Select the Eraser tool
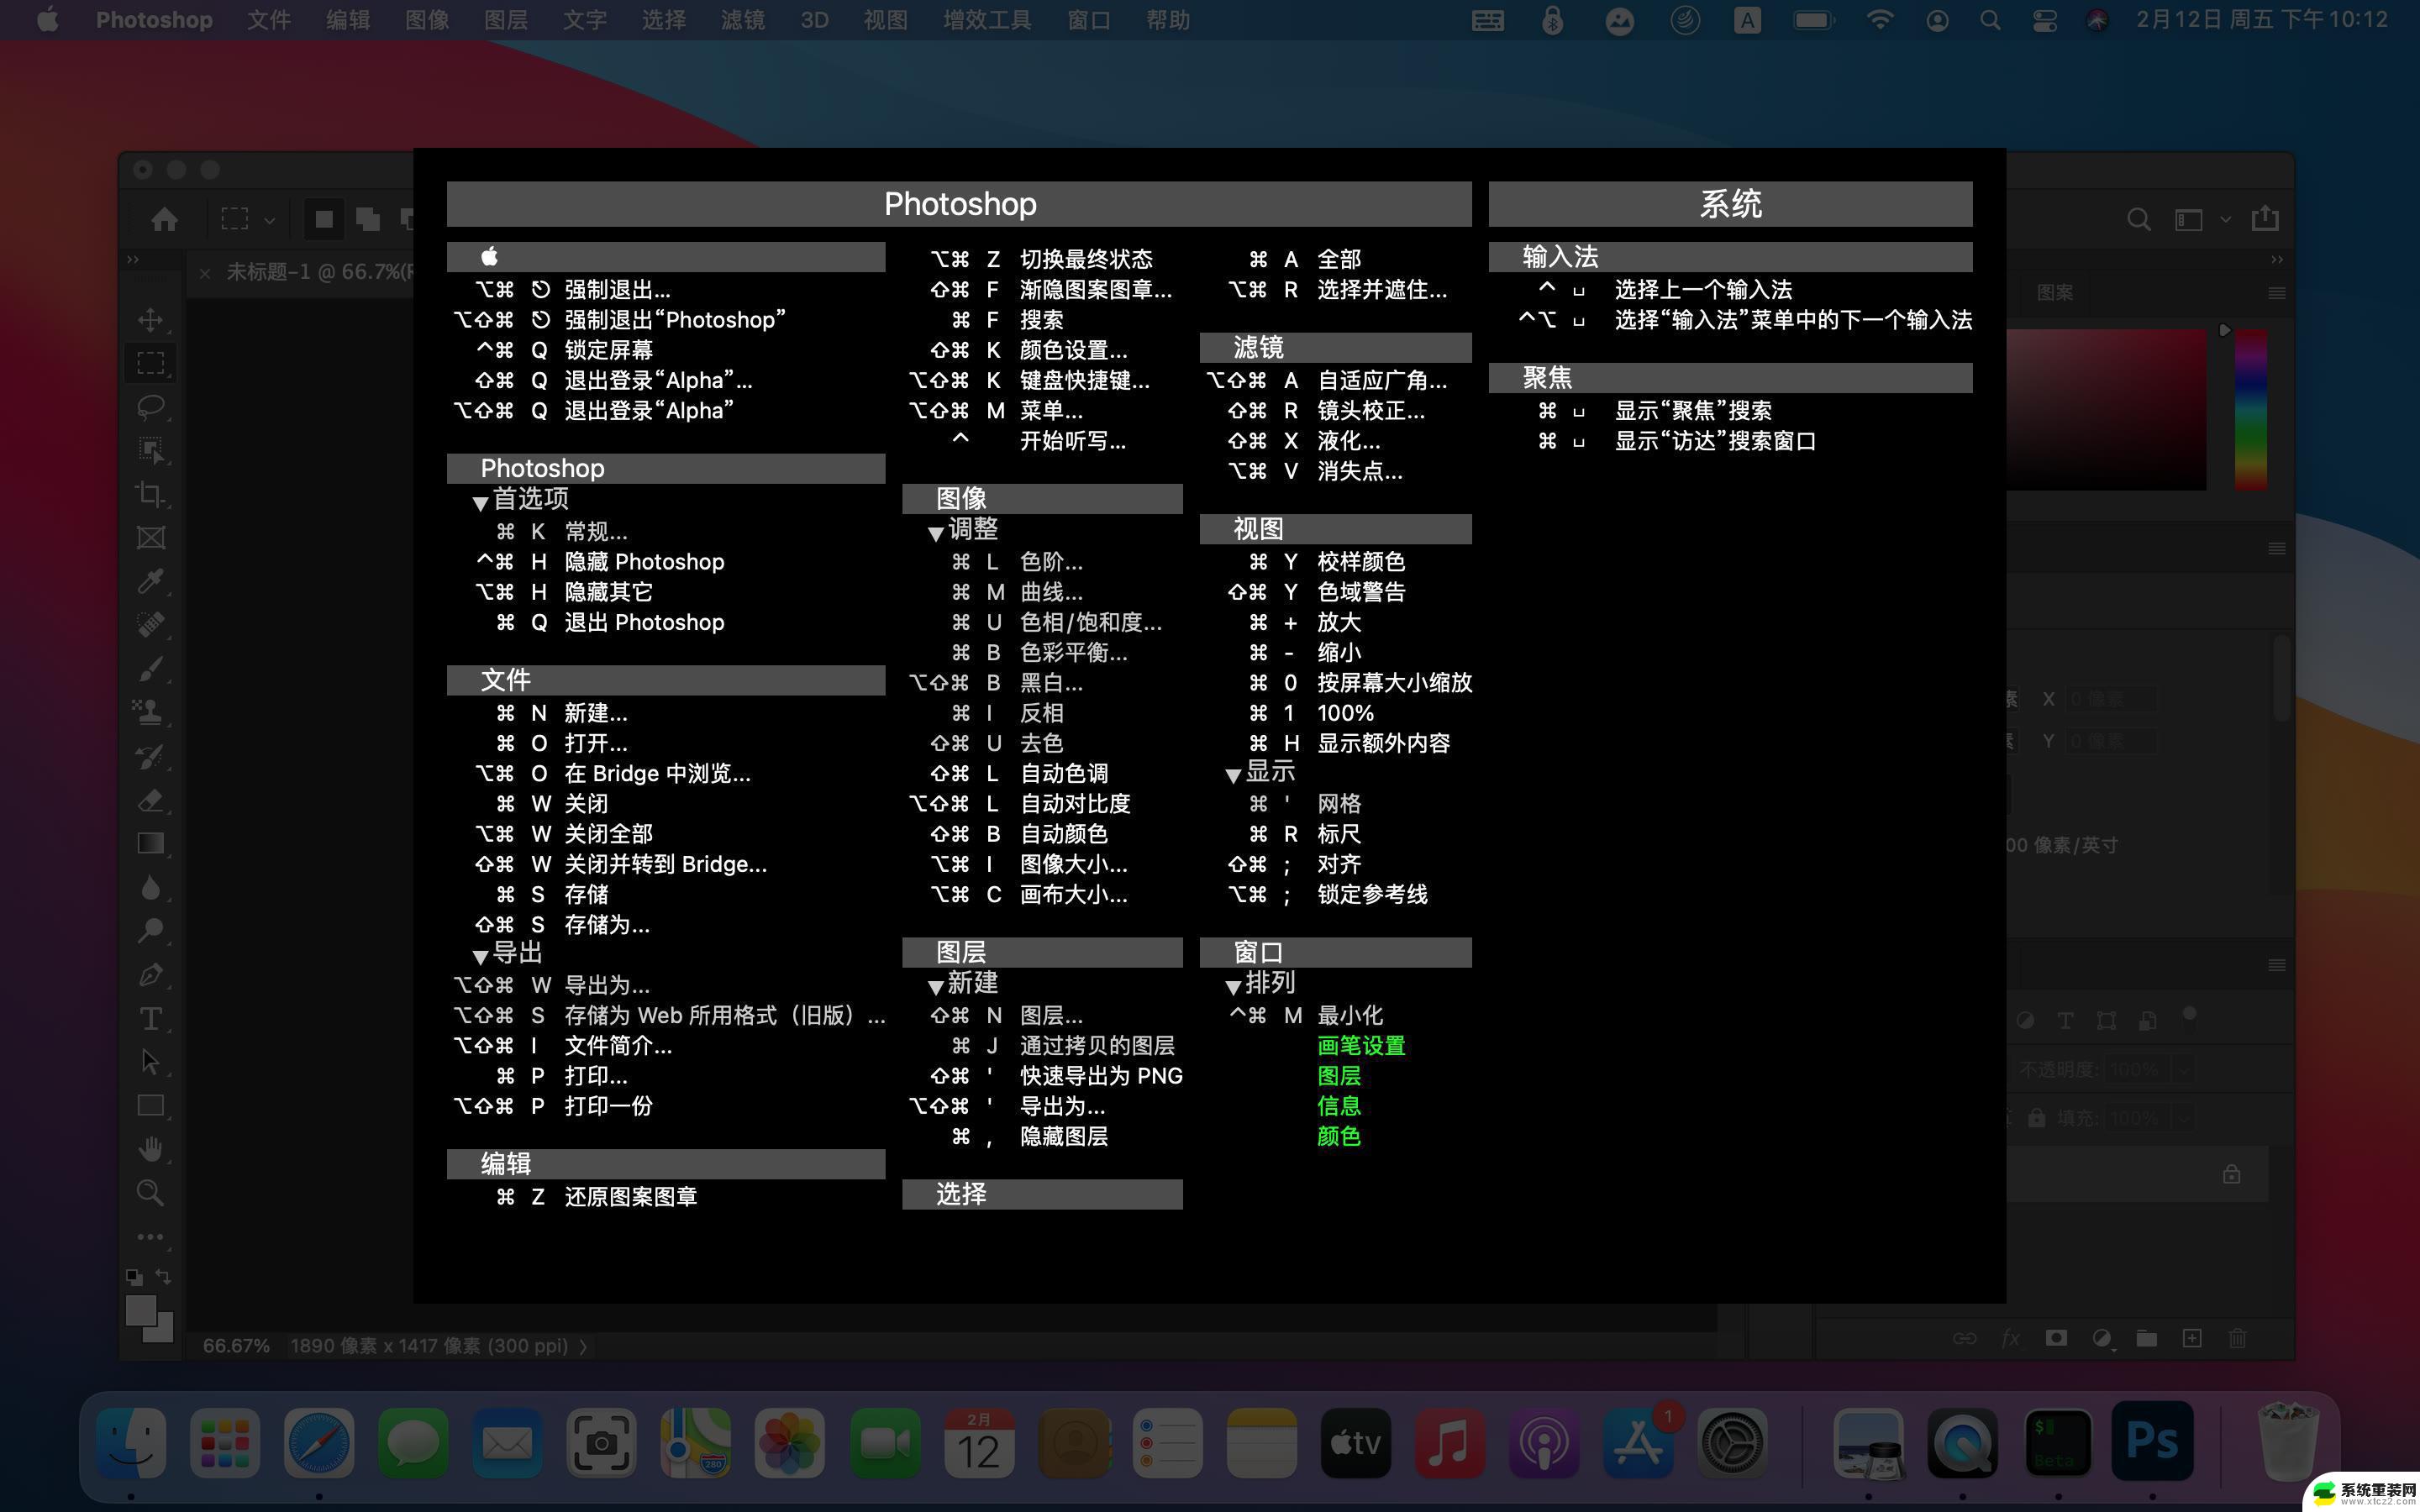2420x1512 pixels. [x=150, y=800]
